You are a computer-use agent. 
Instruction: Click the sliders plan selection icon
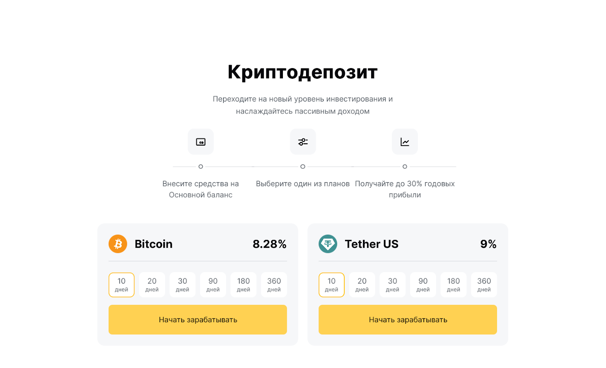(303, 142)
